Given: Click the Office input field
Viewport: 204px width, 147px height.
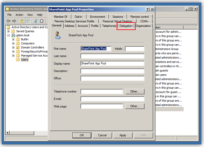Looking at the screenshot, I should (112, 78).
